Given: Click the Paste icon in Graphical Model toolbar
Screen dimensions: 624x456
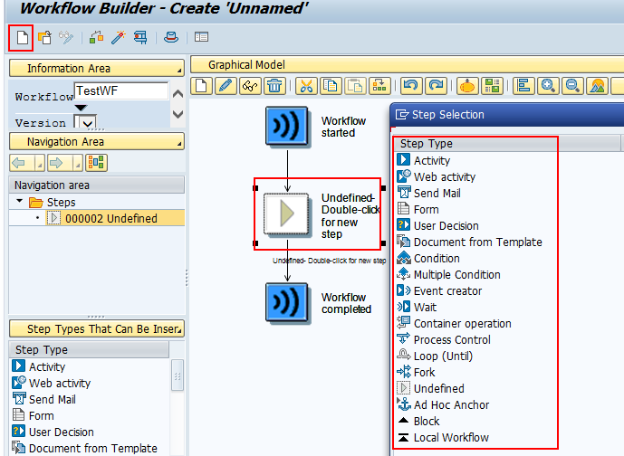Looking at the screenshot, I should click(355, 85).
